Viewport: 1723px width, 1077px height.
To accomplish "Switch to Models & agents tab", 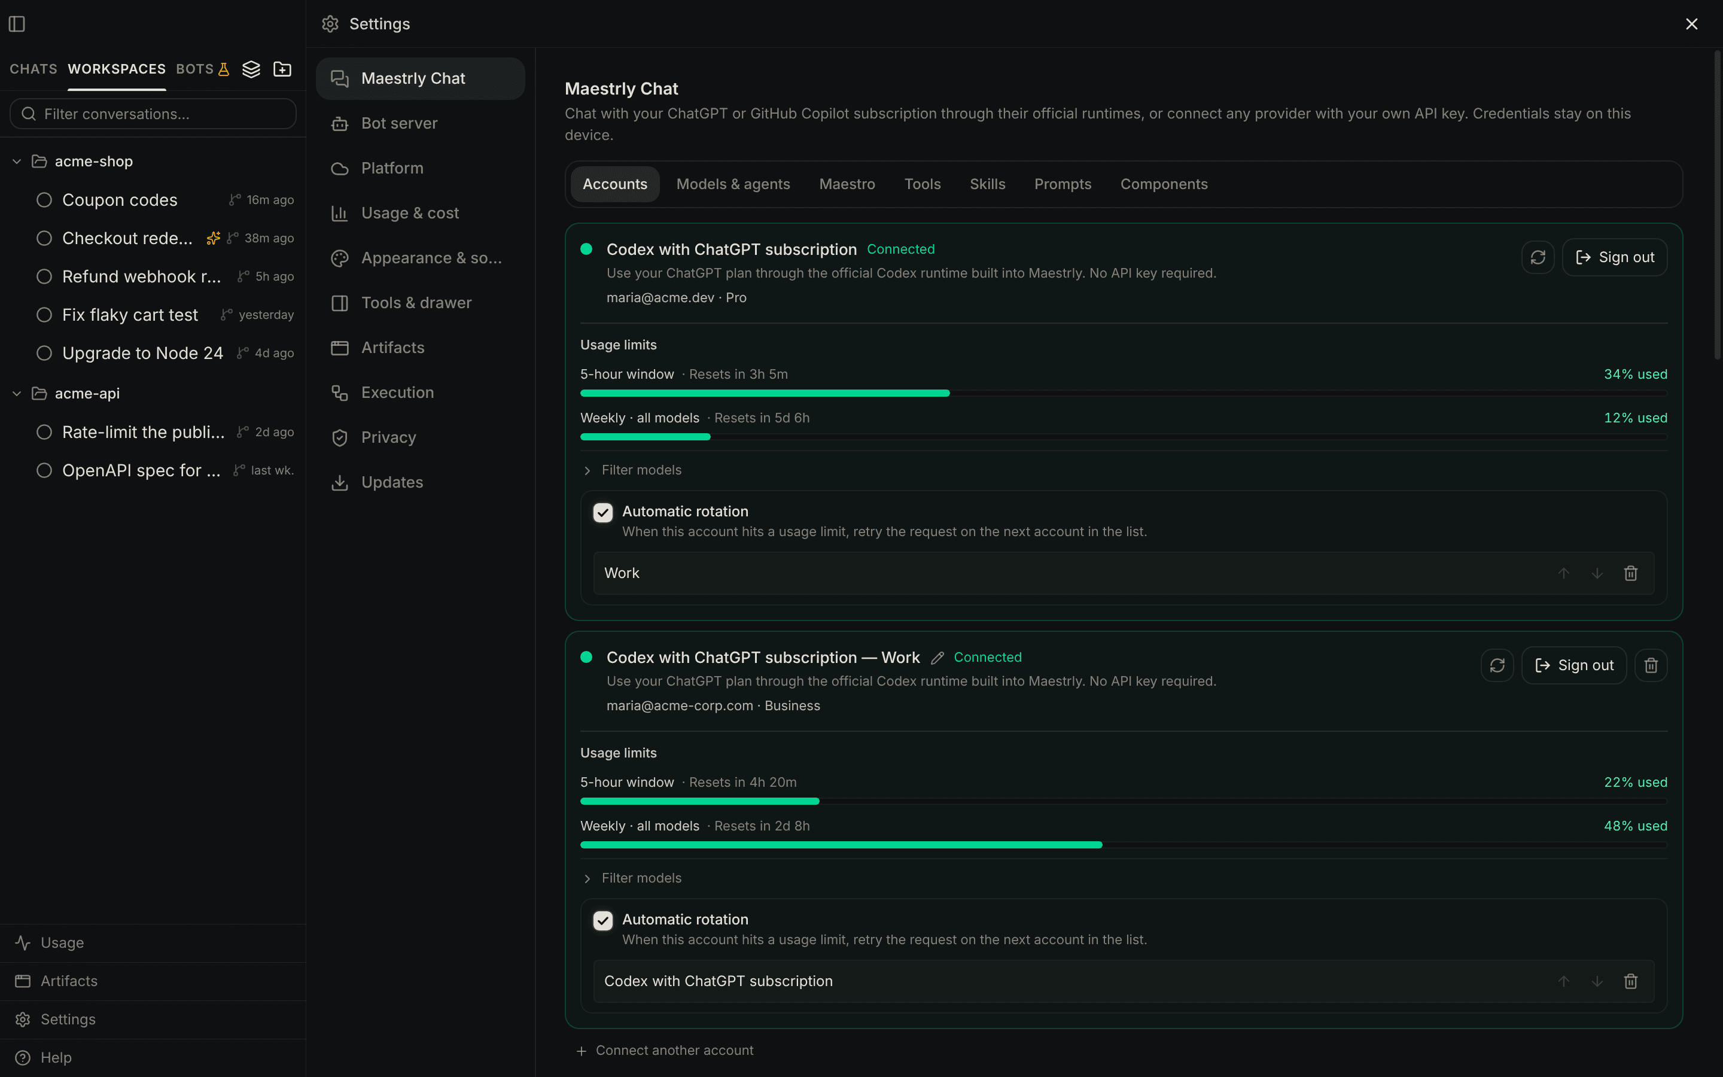I will 733,184.
